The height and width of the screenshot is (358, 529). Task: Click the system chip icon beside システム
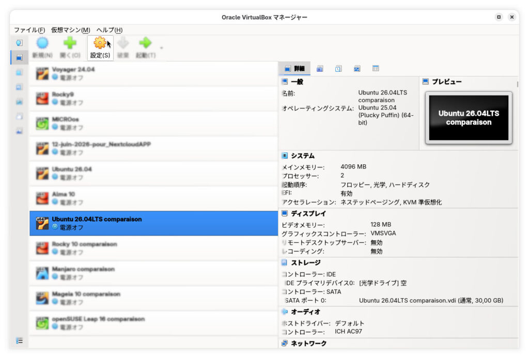[285, 155]
